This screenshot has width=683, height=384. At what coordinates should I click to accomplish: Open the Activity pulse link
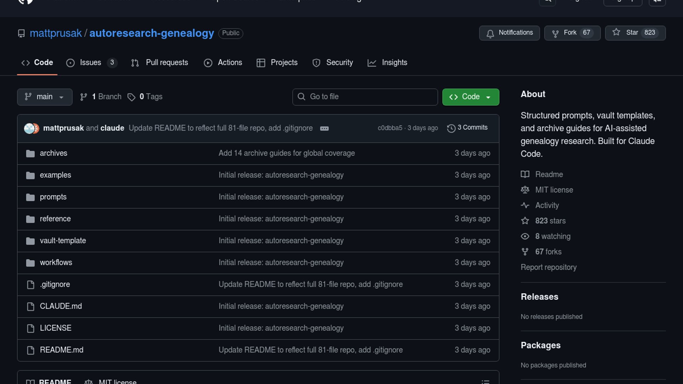coord(547,206)
